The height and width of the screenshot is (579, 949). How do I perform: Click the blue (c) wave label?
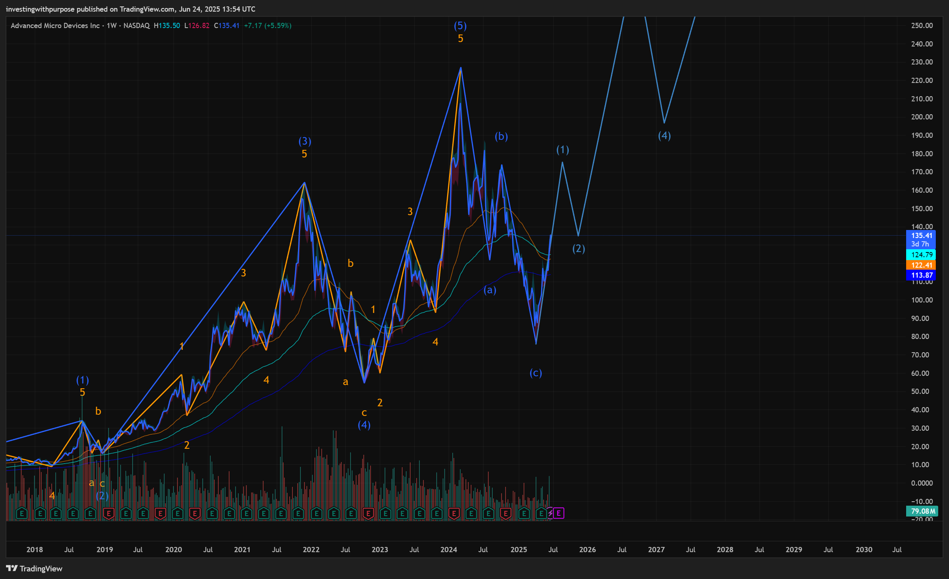pos(536,373)
